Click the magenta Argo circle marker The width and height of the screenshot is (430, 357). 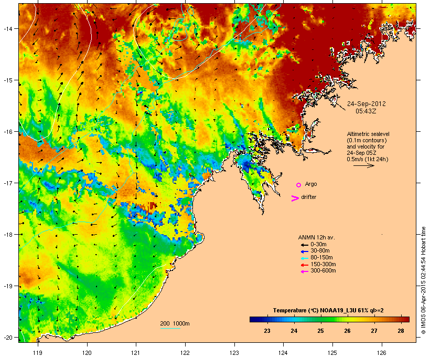click(299, 185)
